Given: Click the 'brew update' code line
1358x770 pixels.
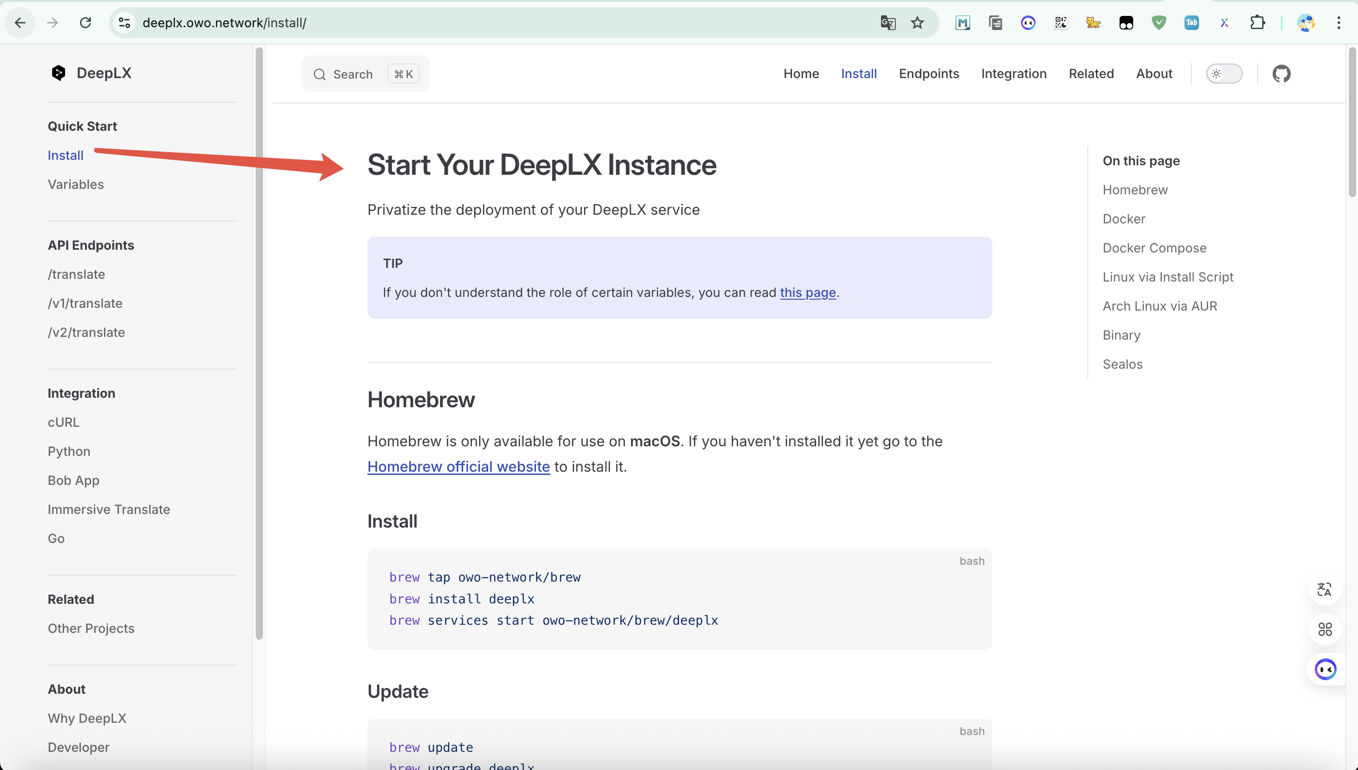Looking at the screenshot, I should tap(431, 747).
